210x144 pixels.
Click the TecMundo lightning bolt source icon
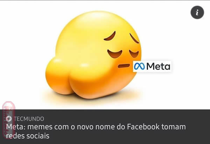[x=9, y=119]
